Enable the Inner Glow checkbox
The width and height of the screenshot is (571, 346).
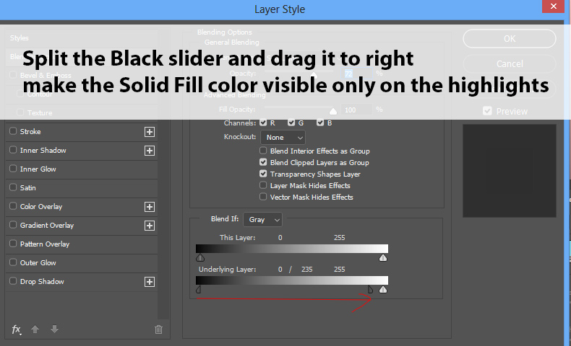(x=13, y=169)
